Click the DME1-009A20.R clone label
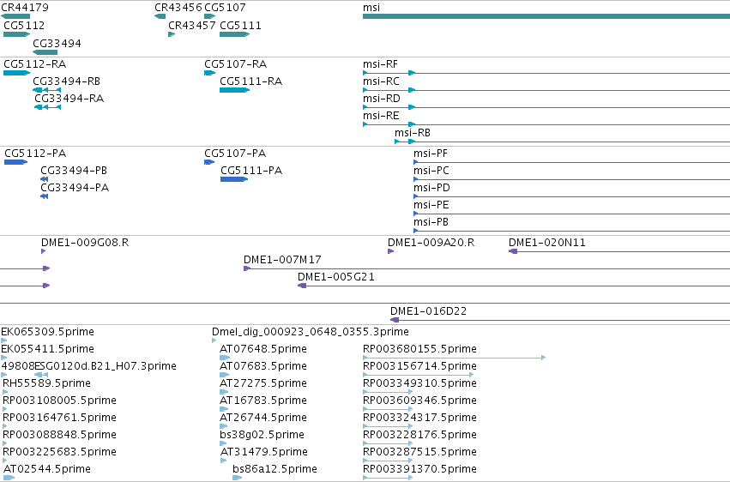The height and width of the screenshot is (482, 730). pyautogui.click(x=431, y=243)
